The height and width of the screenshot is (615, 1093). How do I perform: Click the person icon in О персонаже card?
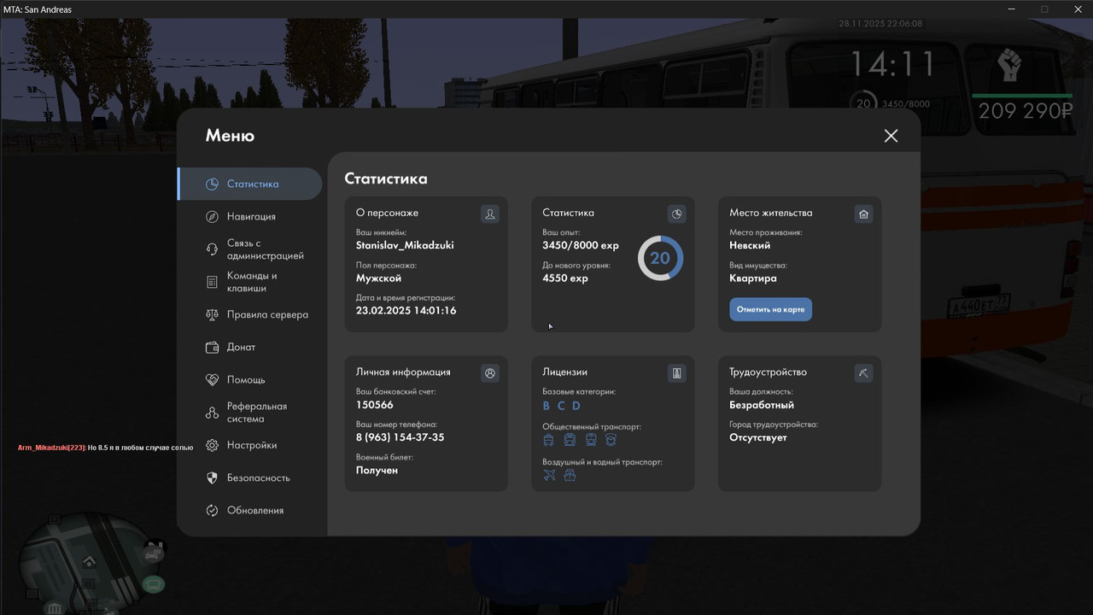[x=490, y=214]
